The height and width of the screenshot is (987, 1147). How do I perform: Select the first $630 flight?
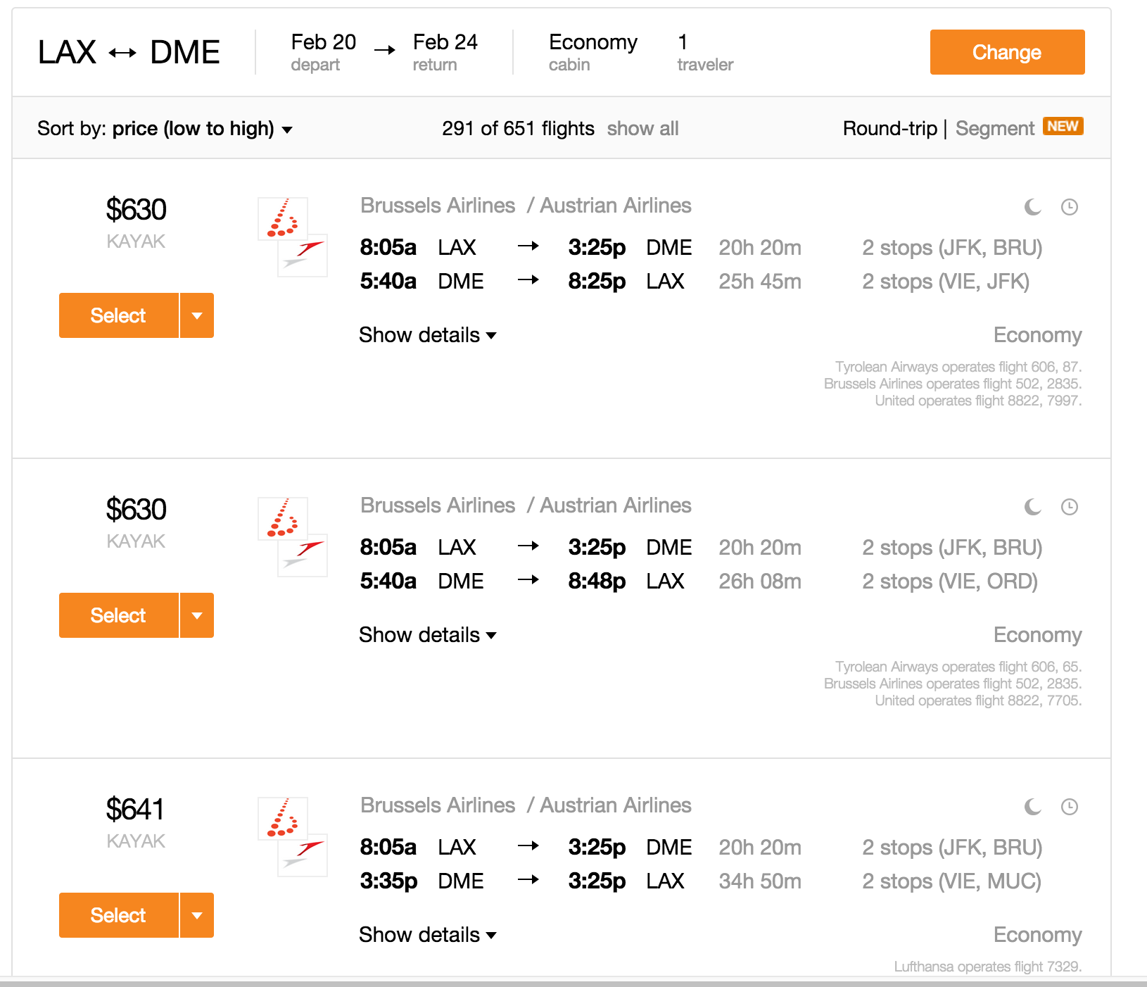(118, 315)
